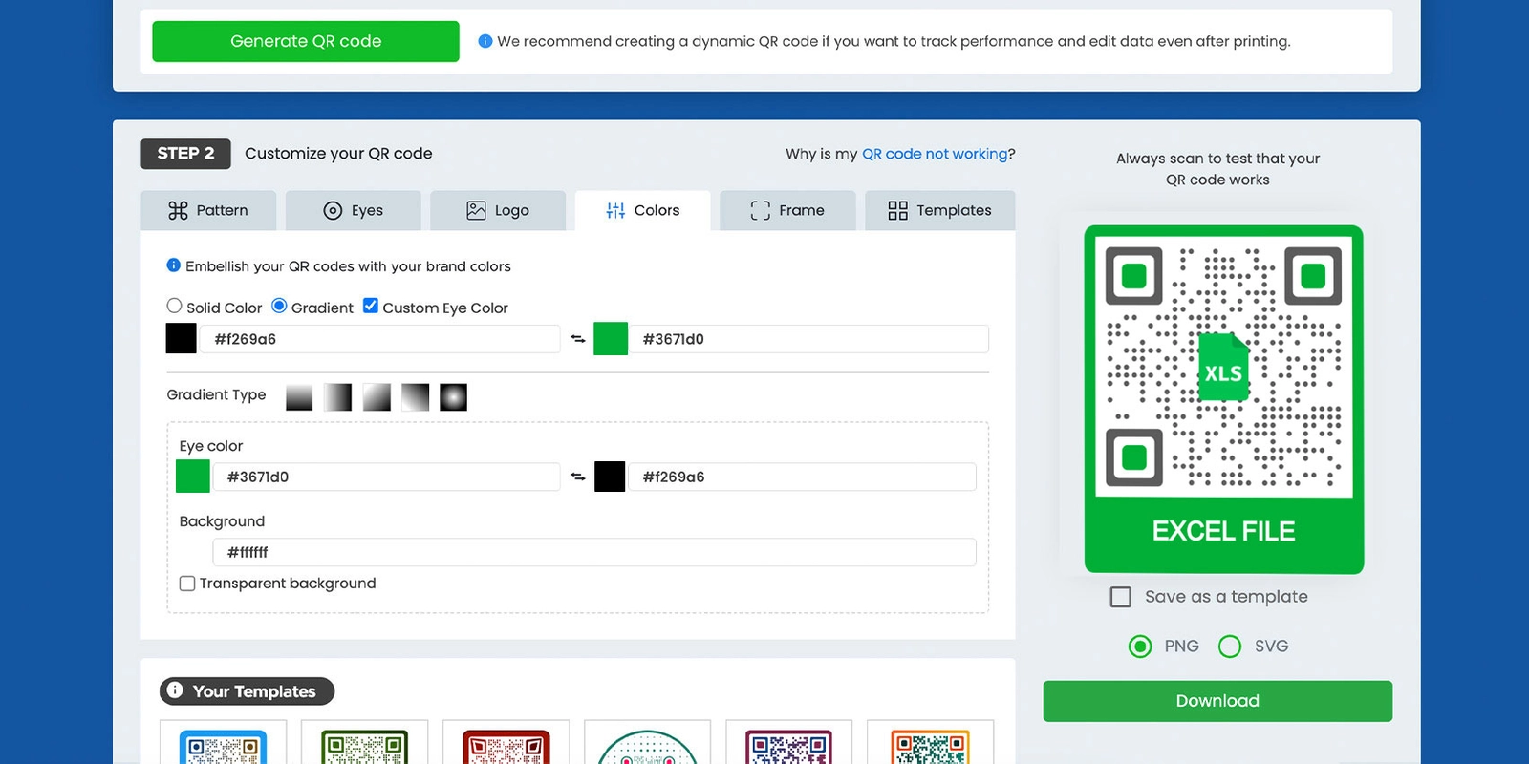Open the black second eye color swatch
Screen dimensions: 1529x764
pyautogui.click(x=610, y=477)
